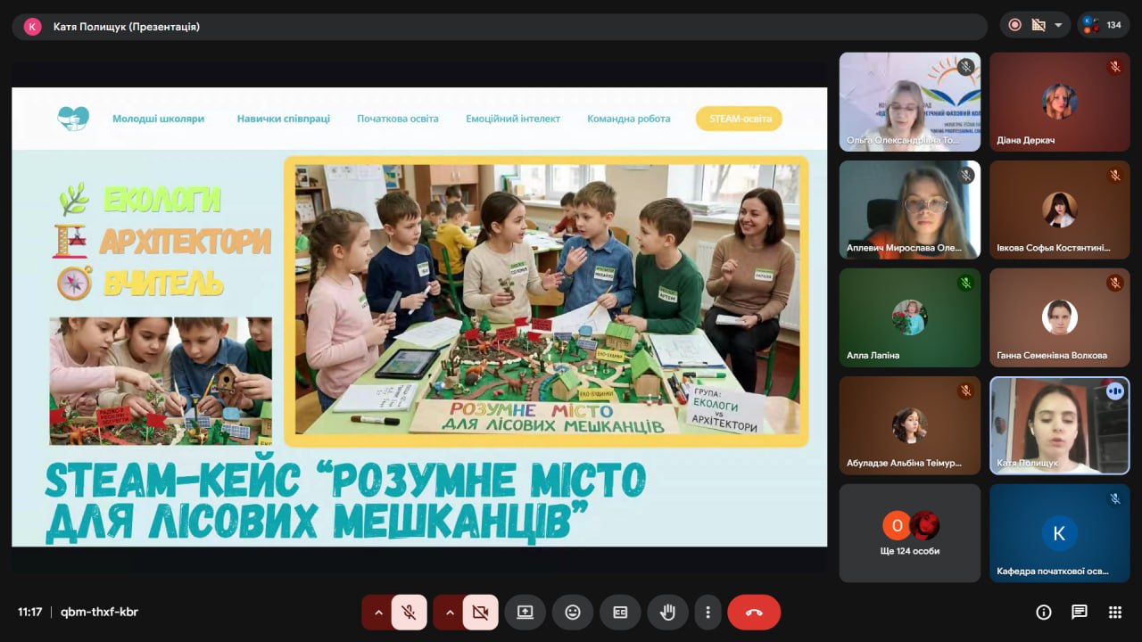Open the activities grid icon

1114,612
